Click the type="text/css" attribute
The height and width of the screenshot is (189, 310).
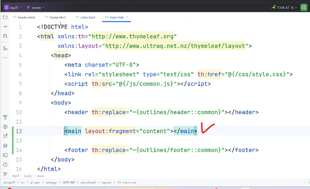pyautogui.click(x=168, y=74)
